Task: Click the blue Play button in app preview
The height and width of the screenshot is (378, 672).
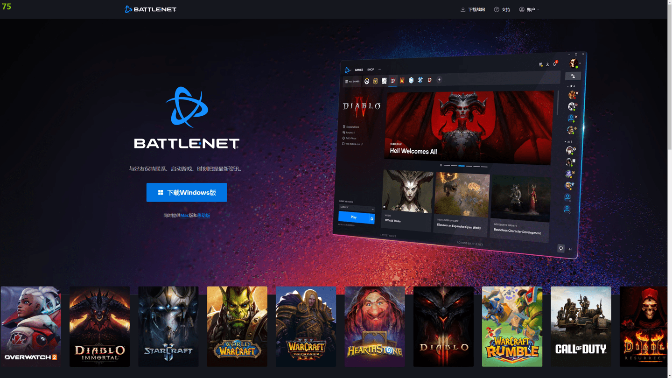Action: click(354, 217)
